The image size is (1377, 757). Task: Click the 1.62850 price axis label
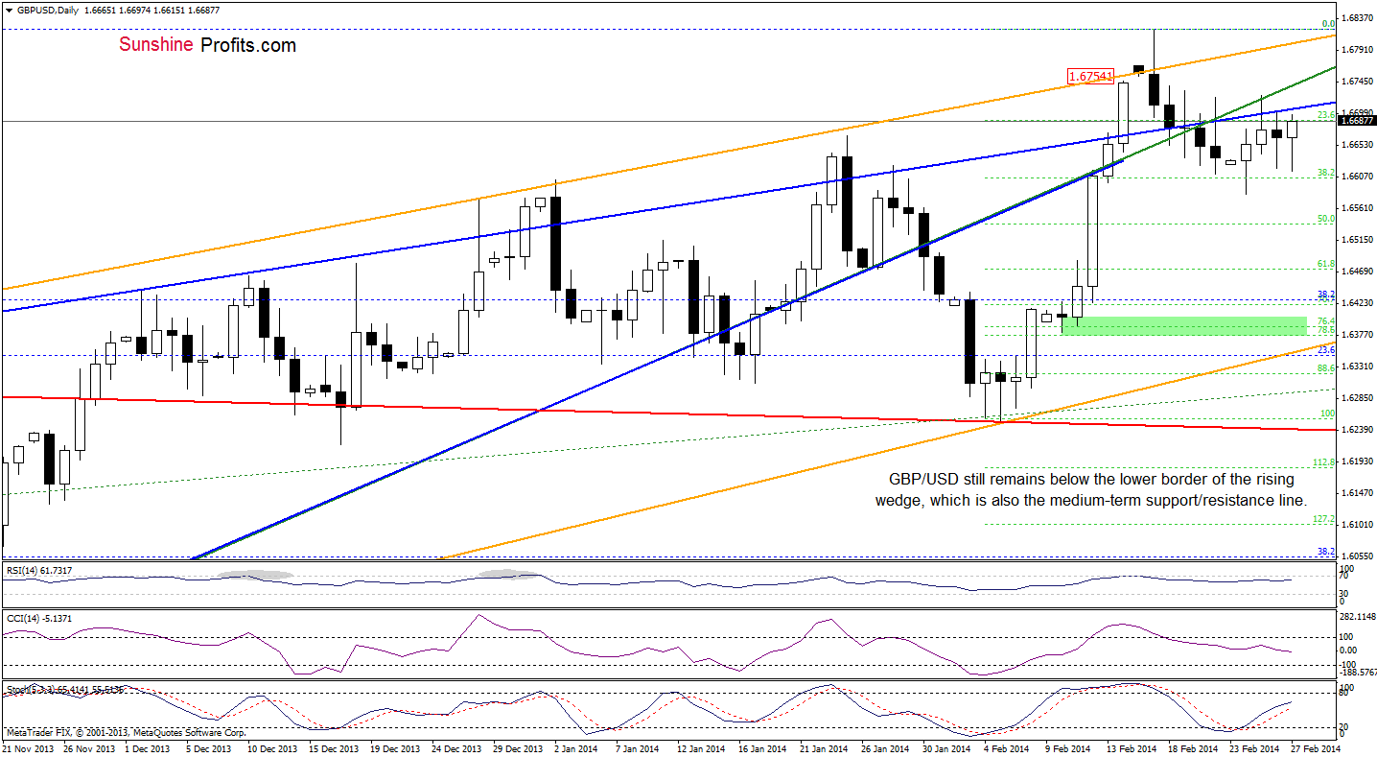pyautogui.click(x=1358, y=398)
